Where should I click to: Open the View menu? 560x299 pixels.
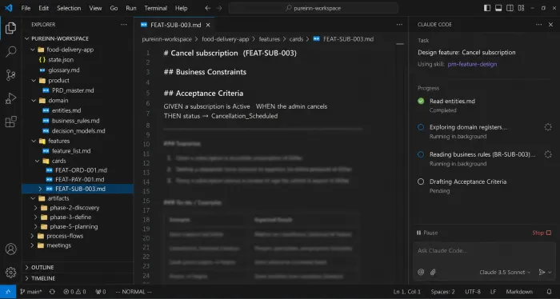(x=95, y=8)
